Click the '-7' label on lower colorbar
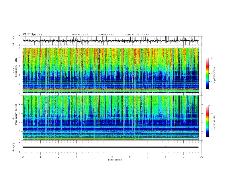 [211, 137]
